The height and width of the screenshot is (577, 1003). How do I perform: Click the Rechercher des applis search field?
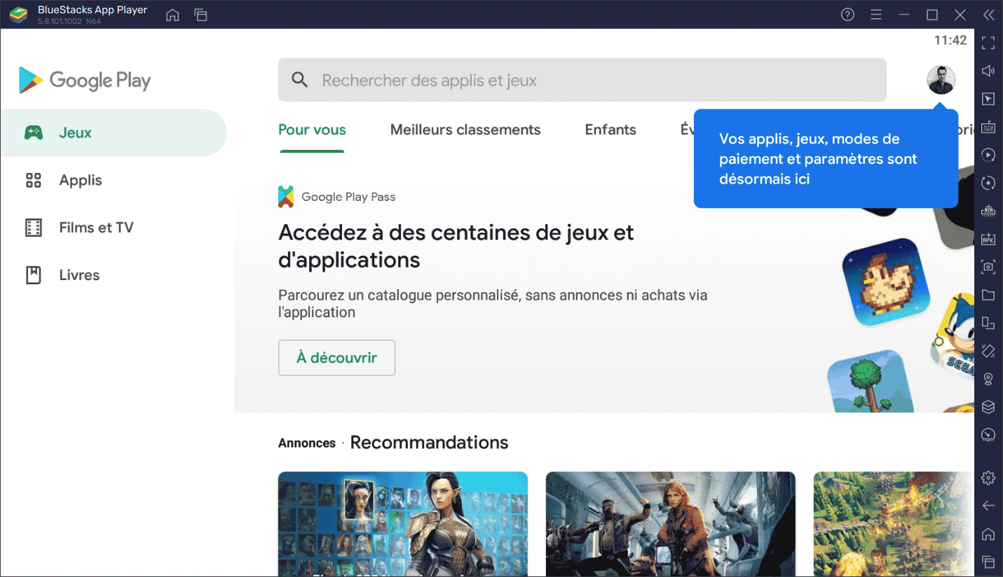(582, 79)
